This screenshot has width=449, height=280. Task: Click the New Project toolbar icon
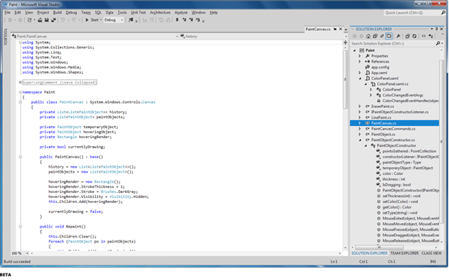pos(30,20)
